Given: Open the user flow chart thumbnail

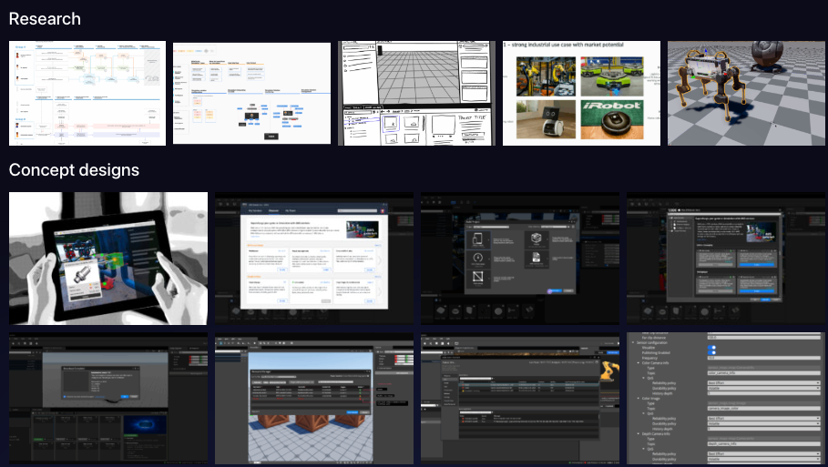Looking at the screenshot, I should pos(252,94).
